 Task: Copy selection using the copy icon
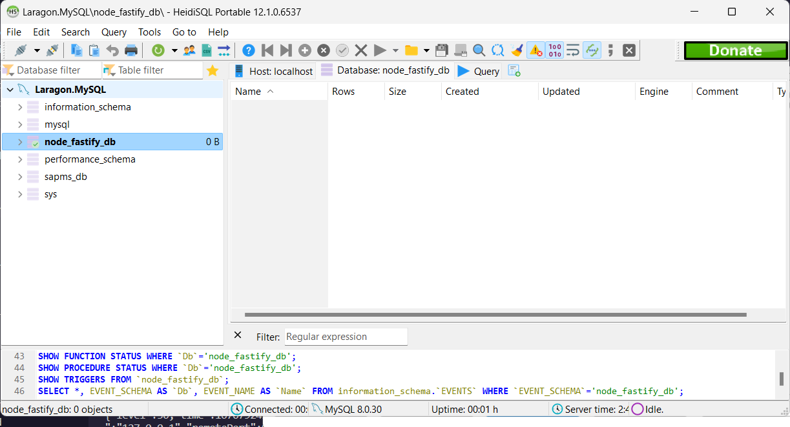pyautogui.click(x=76, y=50)
